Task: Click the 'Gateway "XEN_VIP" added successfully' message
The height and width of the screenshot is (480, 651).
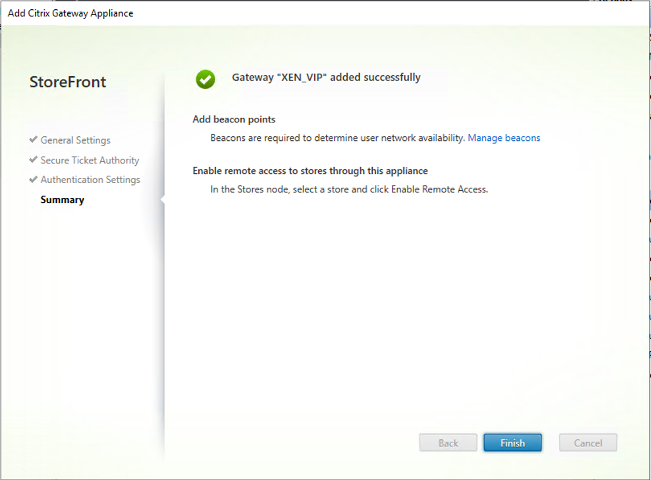Action: tap(326, 77)
